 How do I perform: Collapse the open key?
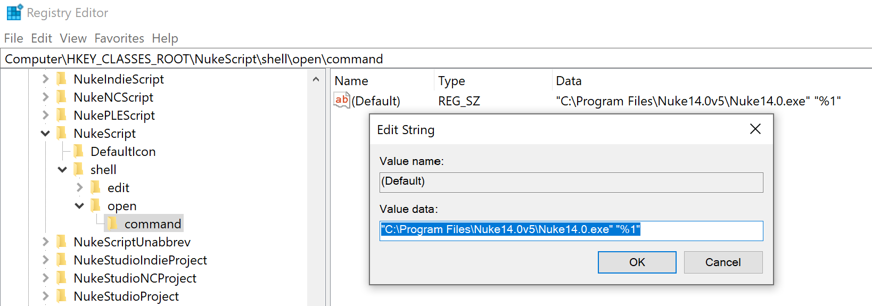(x=79, y=205)
